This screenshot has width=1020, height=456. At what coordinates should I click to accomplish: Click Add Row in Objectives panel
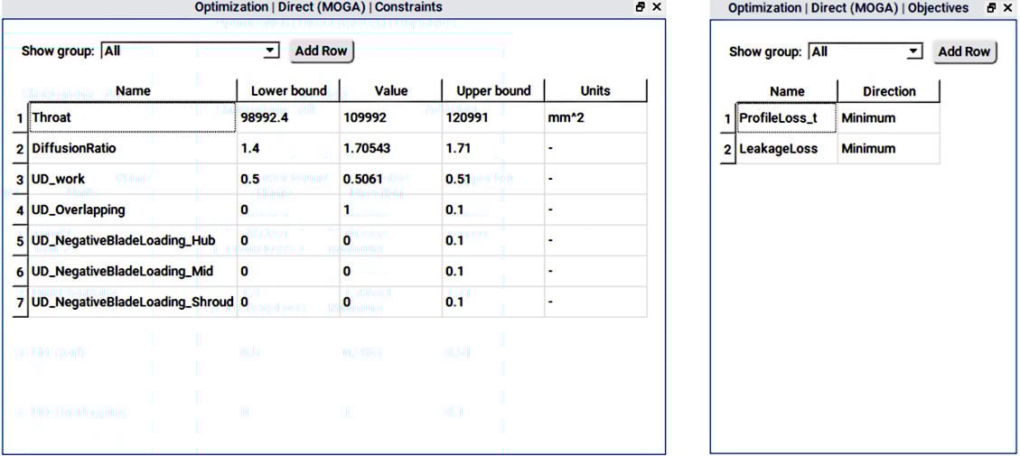point(963,52)
